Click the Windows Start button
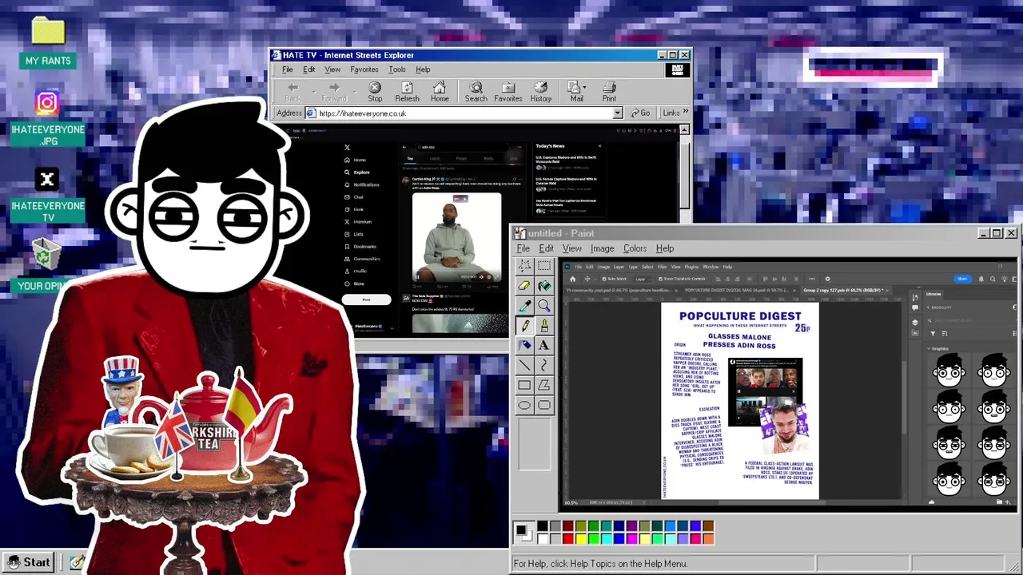The height and width of the screenshot is (575, 1023). 29,562
